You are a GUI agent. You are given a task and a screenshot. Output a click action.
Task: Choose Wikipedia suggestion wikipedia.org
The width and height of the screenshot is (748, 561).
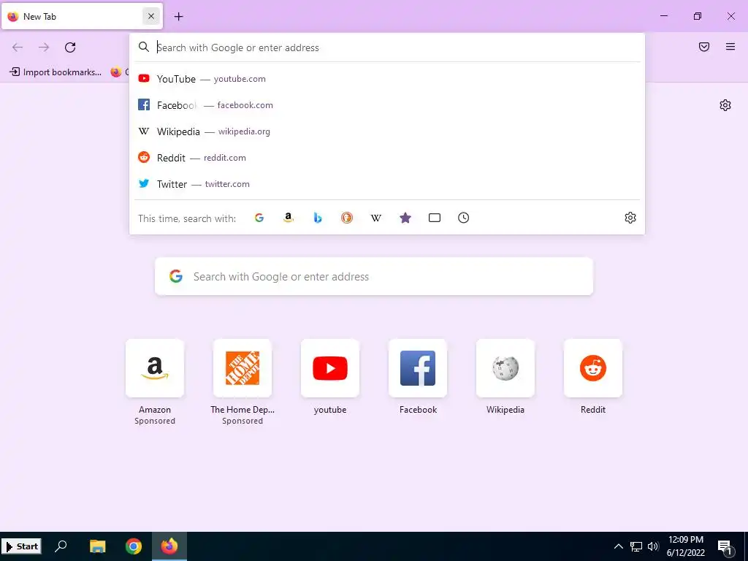pos(387,131)
